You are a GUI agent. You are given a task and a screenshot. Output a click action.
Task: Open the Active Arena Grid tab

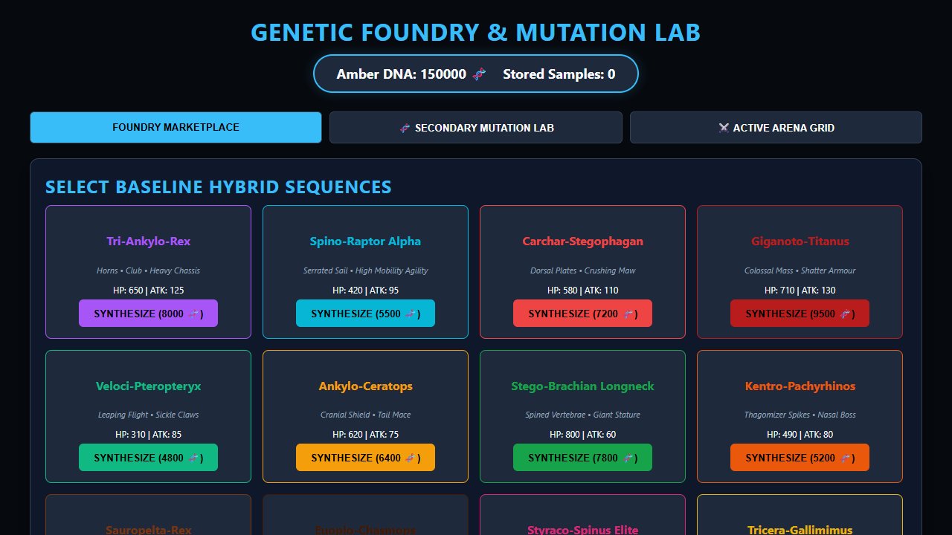[776, 127]
